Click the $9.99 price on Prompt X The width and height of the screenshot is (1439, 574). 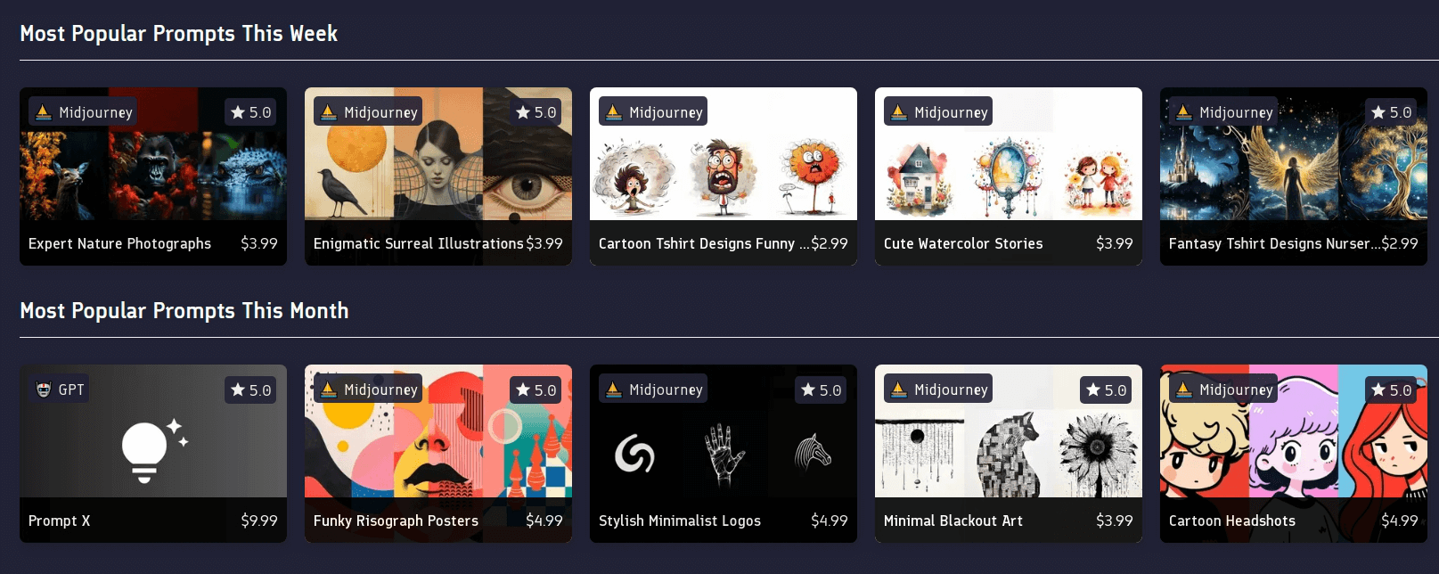click(259, 521)
